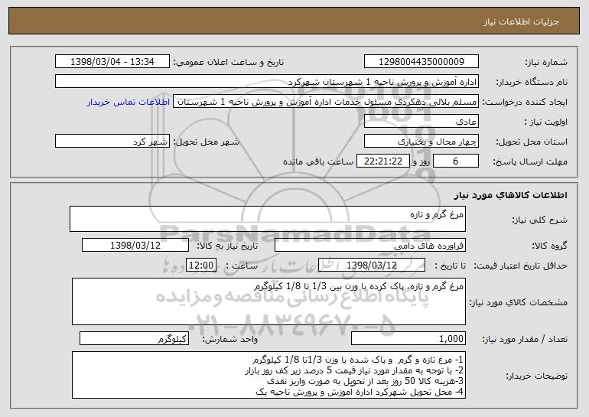589x417 pixels.
Task: Click the remaining time field 22:21:22
Action: [x=382, y=161]
